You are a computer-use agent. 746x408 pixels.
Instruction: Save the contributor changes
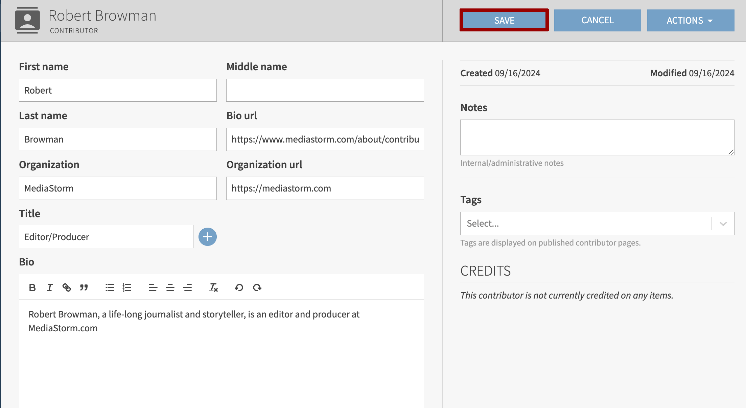click(504, 20)
